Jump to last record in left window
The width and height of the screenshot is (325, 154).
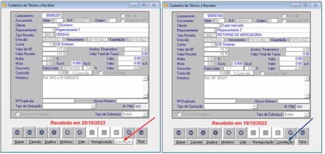[30, 133]
